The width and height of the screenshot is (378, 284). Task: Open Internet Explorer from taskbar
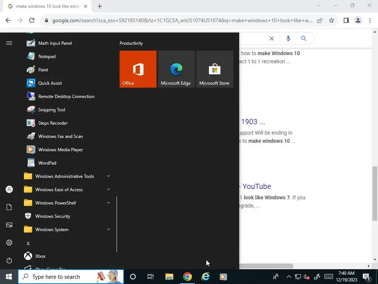(205, 277)
